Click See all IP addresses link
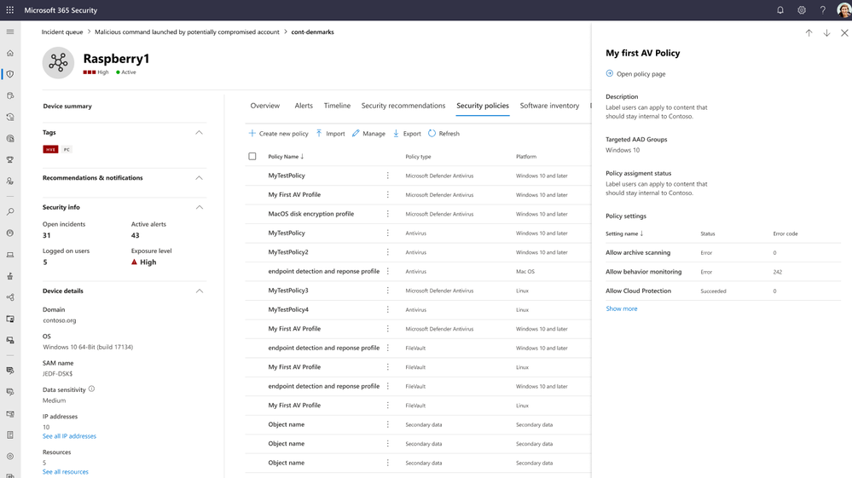Viewport: 852px width, 478px height. click(69, 436)
